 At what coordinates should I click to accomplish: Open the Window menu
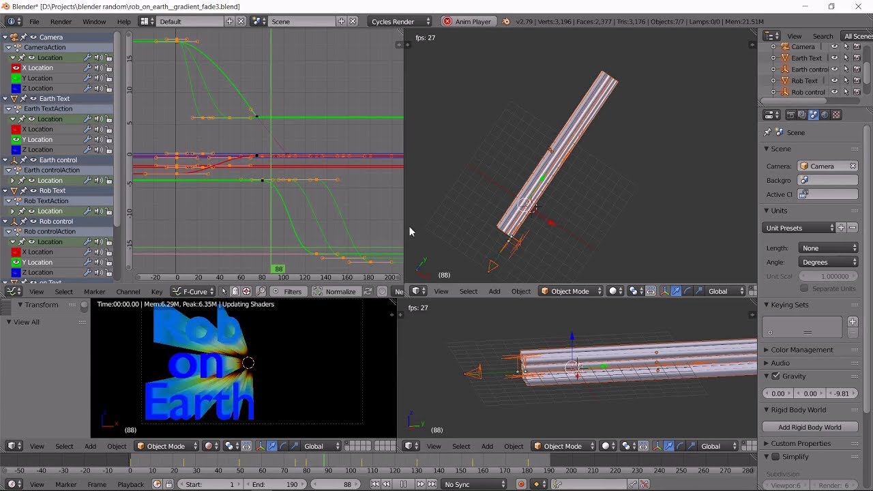tap(94, 21)
